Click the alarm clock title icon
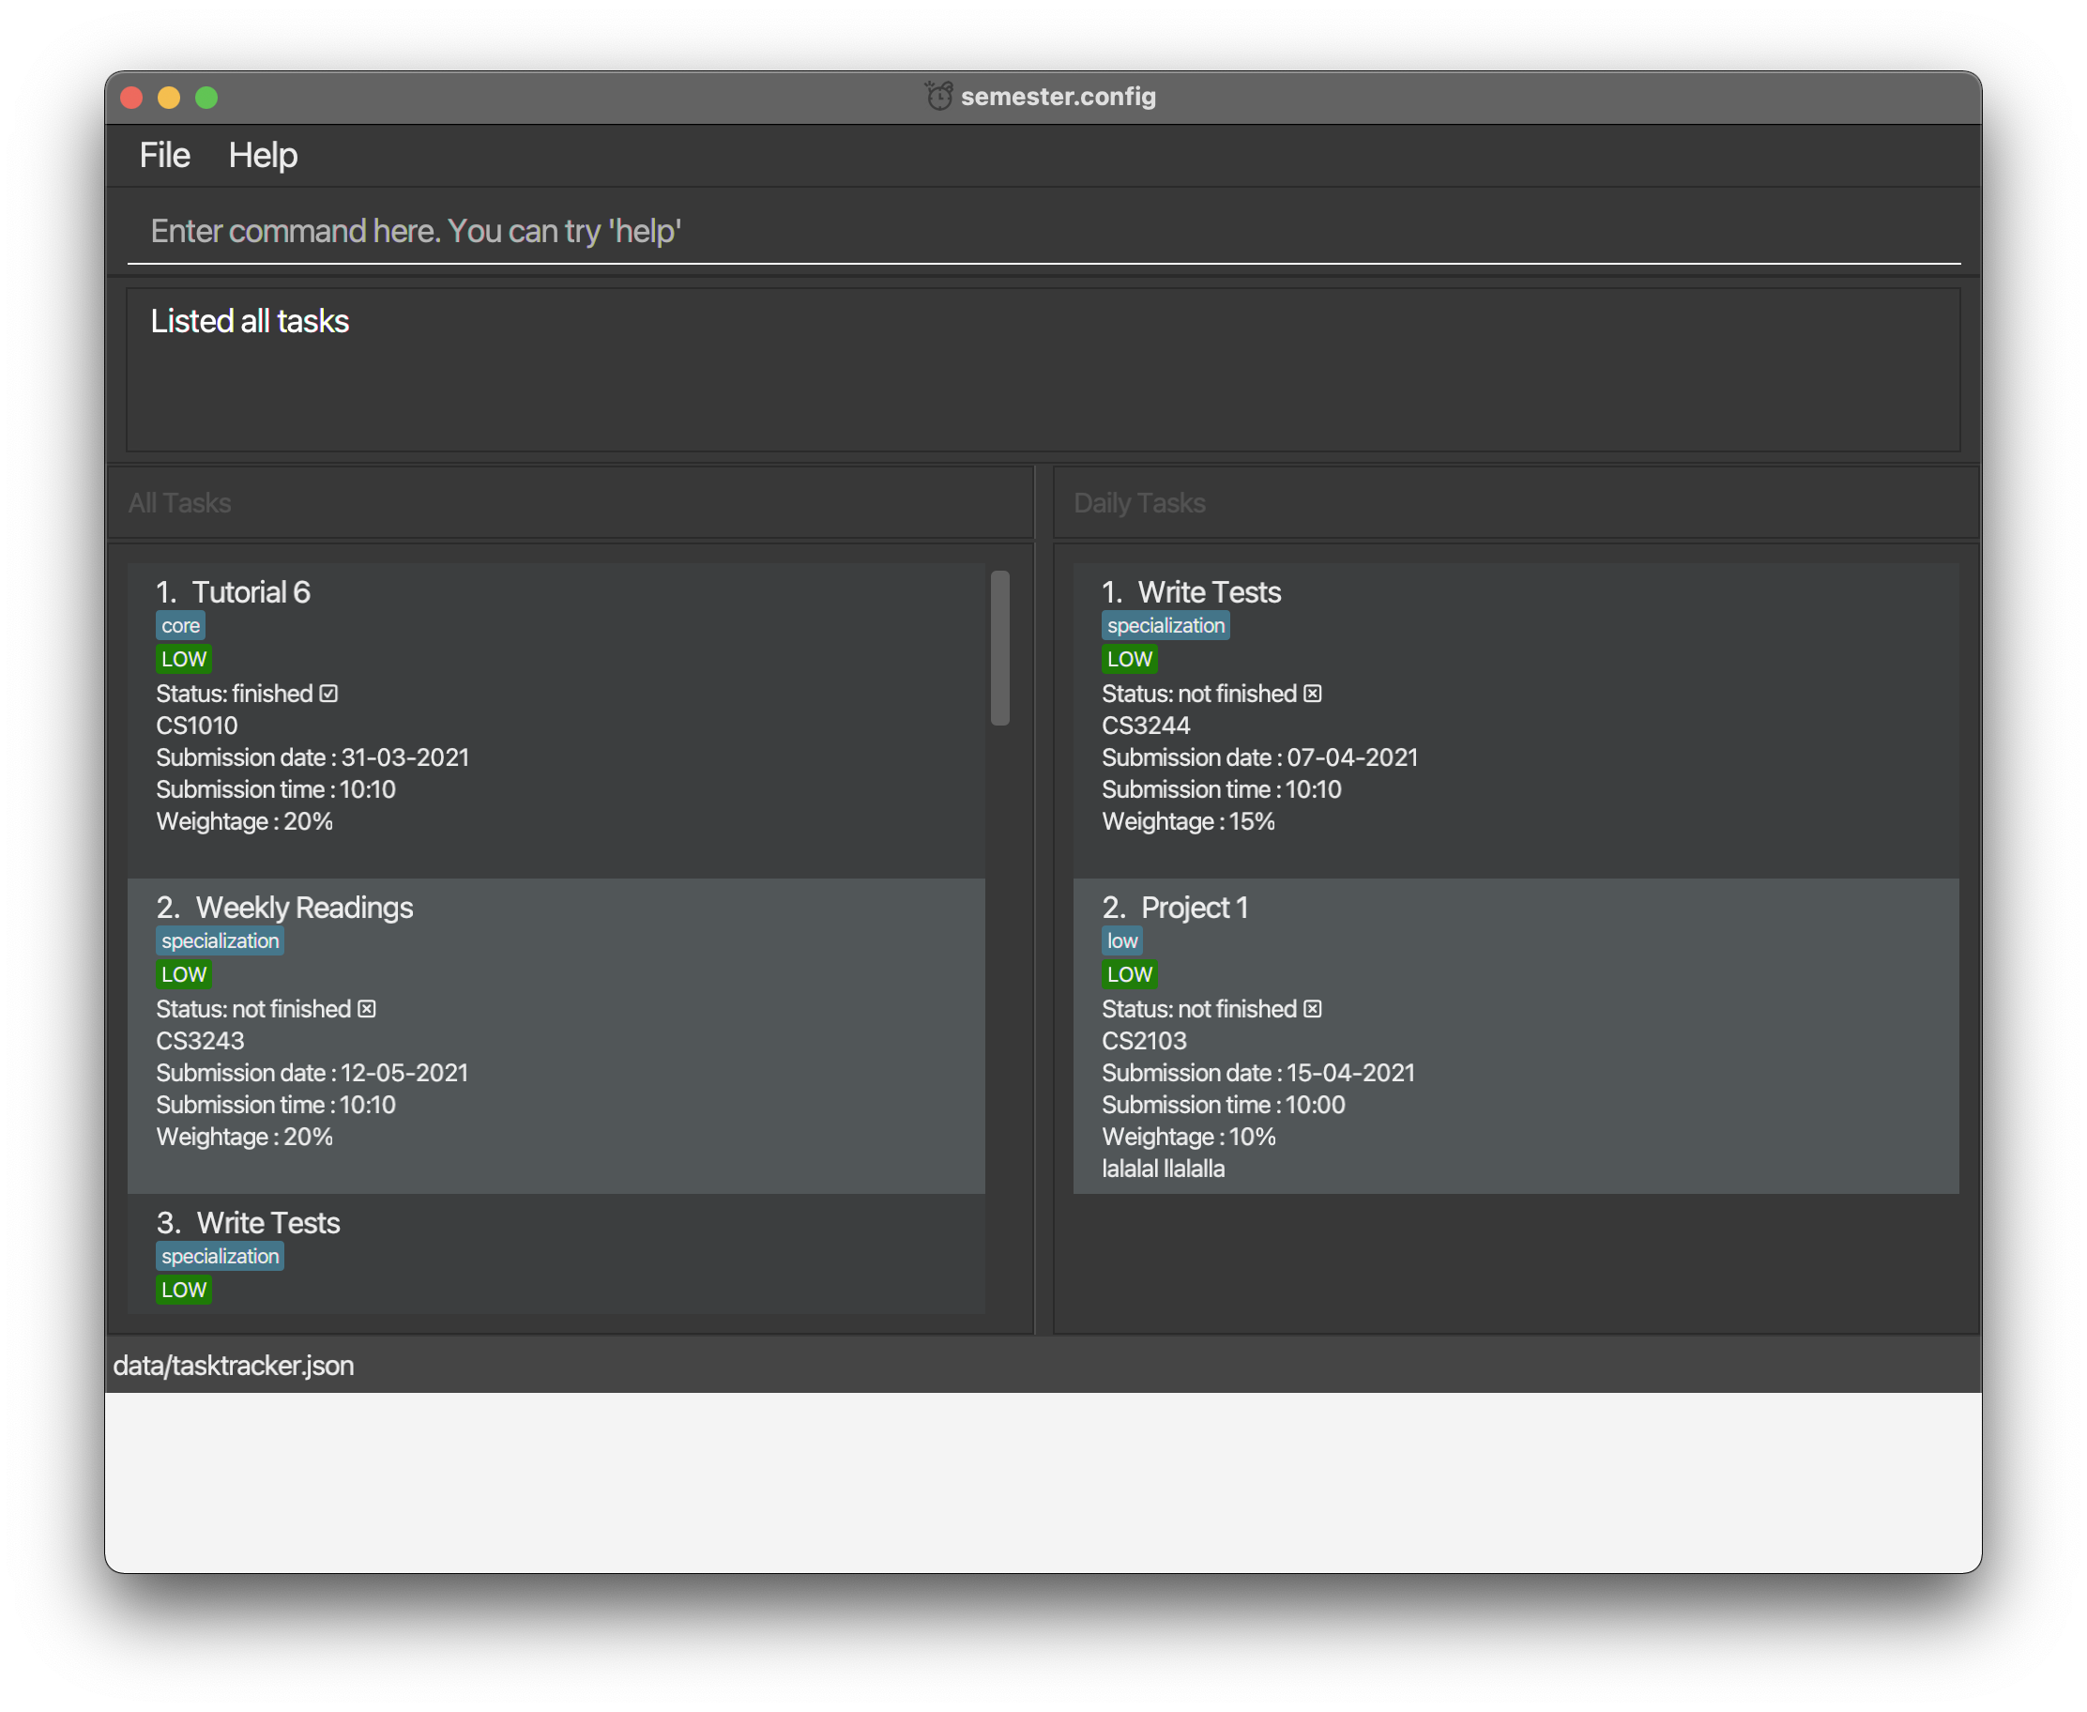The height and width of the screenshot is (1712, 2087). [x=938, y=96]
